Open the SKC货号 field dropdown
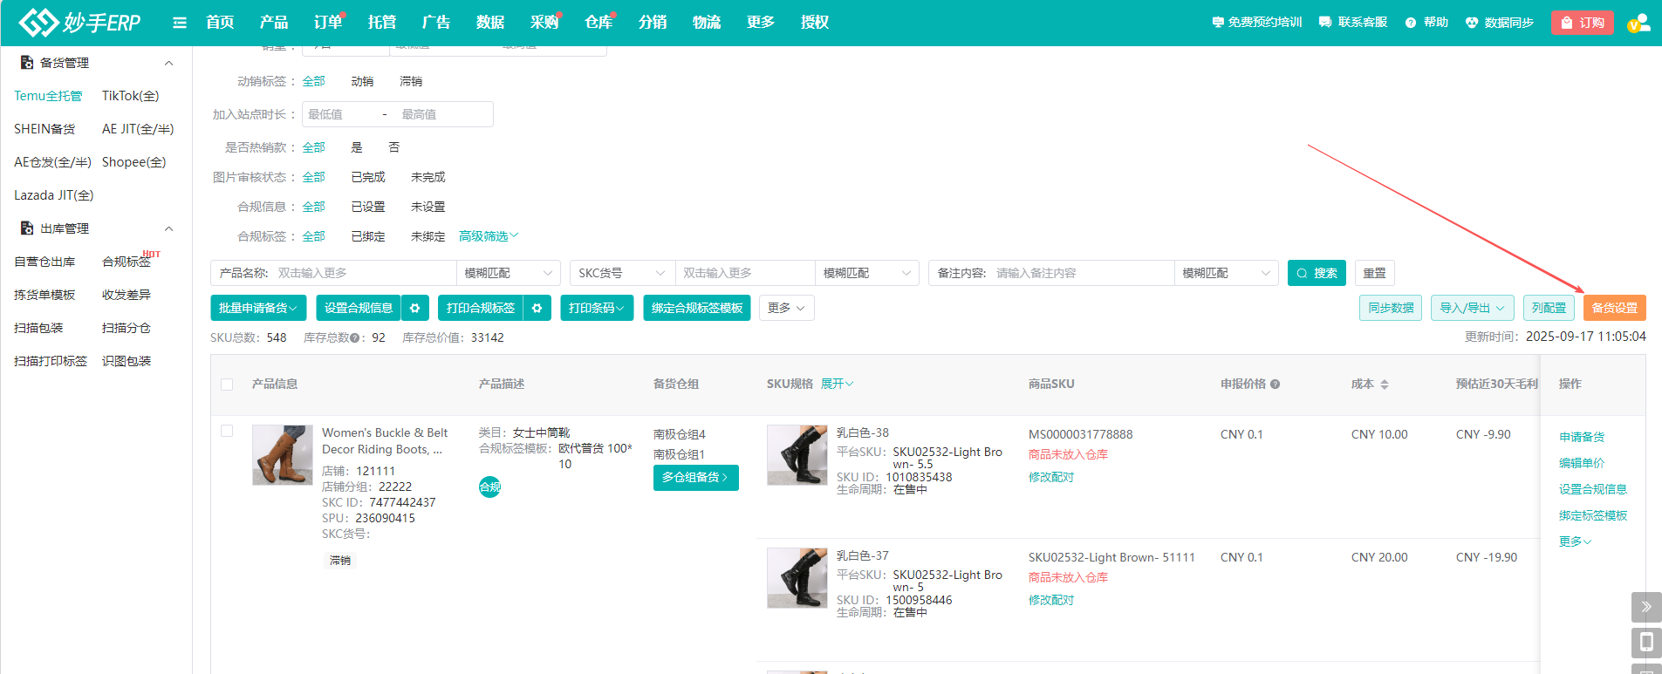The width and height of the screenshot is (1662, 674). [621, 273]
